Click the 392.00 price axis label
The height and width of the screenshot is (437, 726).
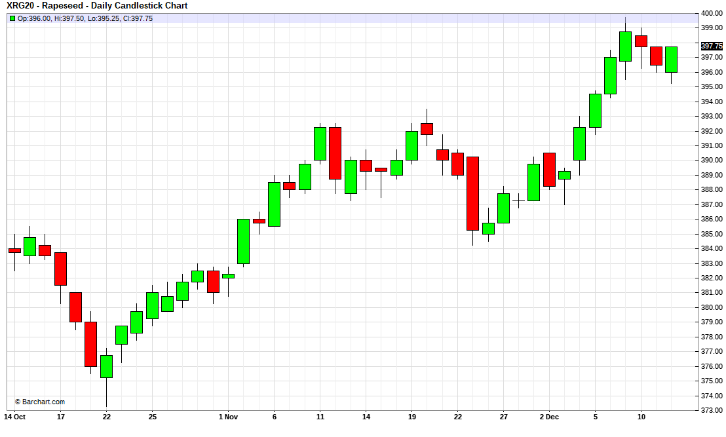click(x=712, y=131)
